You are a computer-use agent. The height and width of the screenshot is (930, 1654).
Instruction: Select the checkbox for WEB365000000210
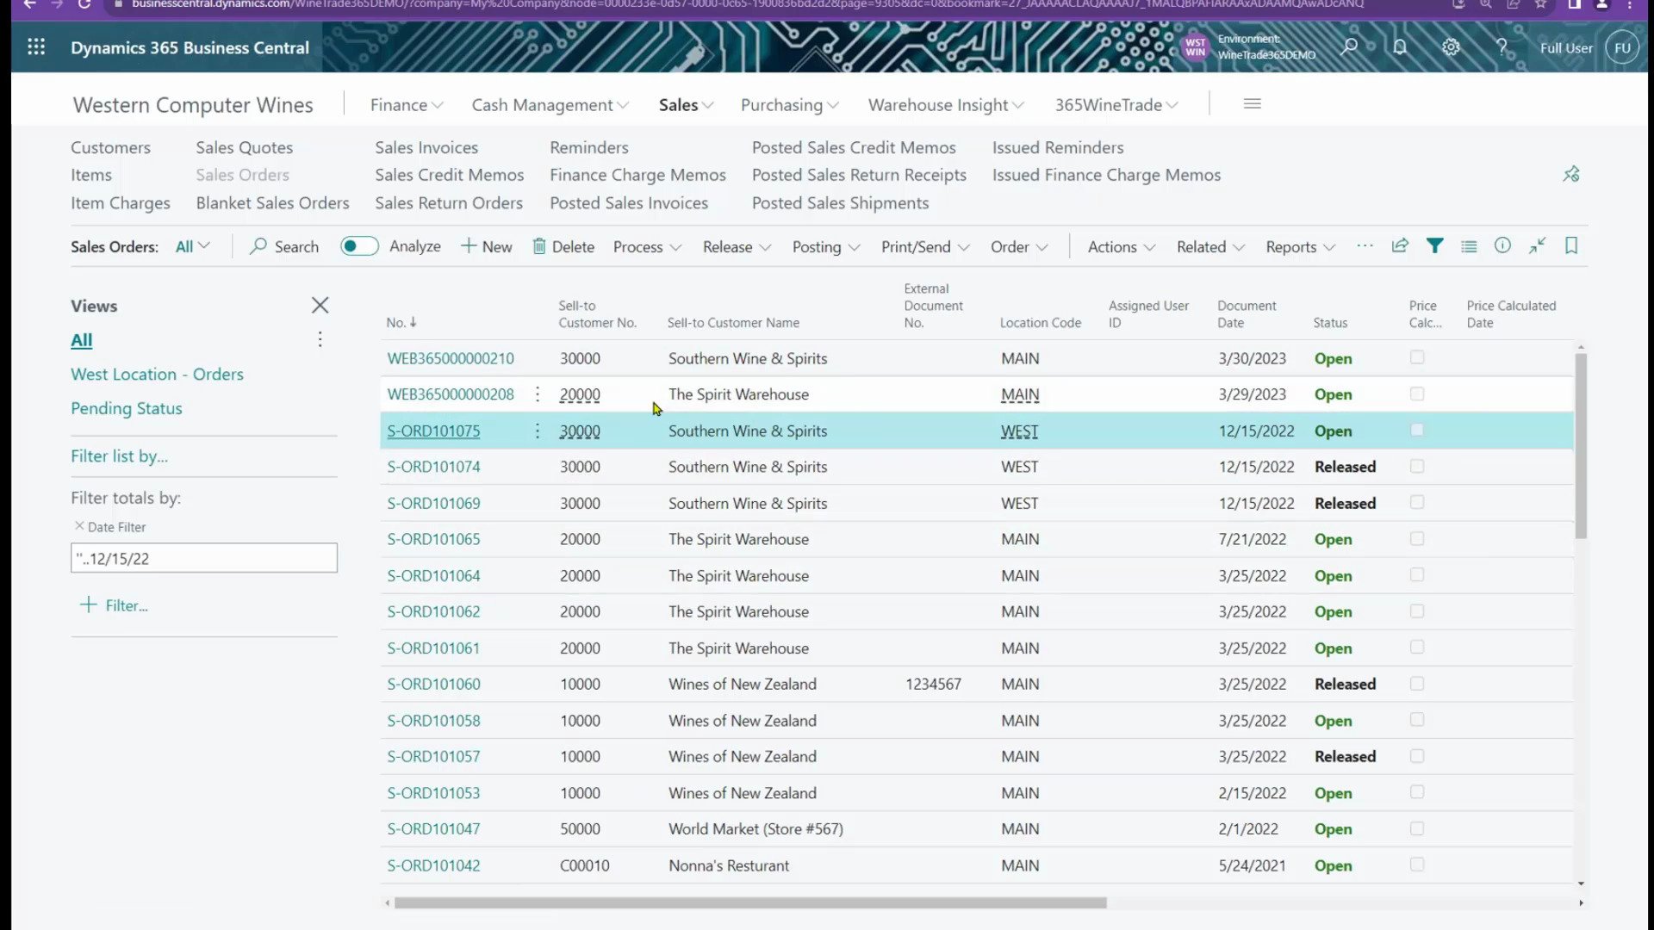pos(1417,356)
